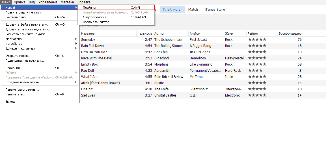The image size is (326, 150).
Task: Select the song Rag Doll
Action: click(87, 71)
